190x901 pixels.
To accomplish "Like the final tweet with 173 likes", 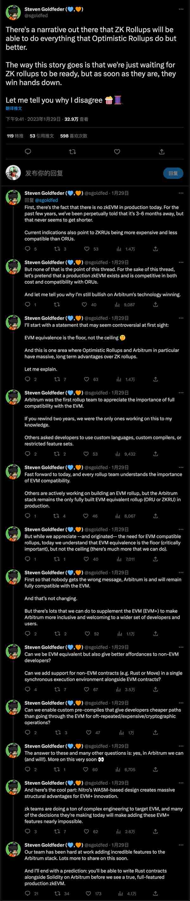I will (87, 893).
